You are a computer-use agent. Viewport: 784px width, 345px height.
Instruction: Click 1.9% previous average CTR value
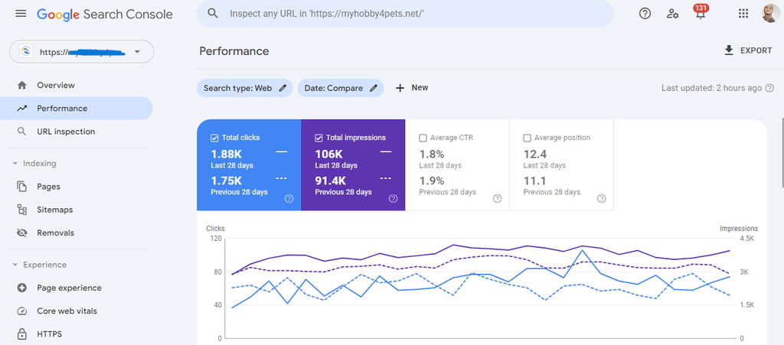(x=432, y=181)
